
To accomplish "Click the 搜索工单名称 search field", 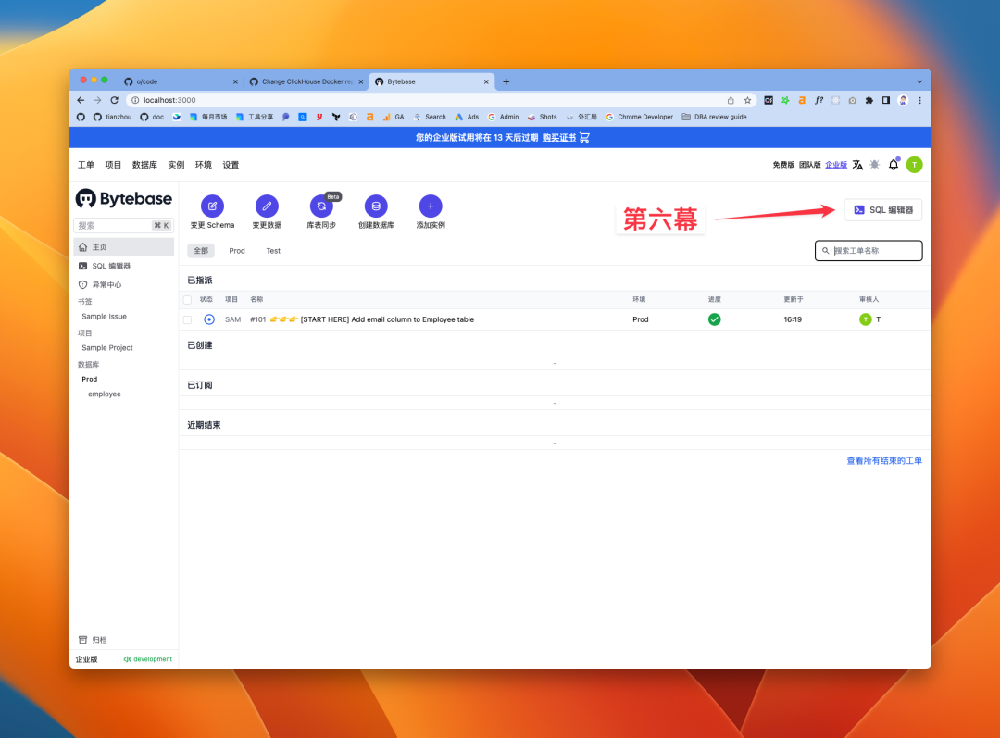I will coord(869,251).
